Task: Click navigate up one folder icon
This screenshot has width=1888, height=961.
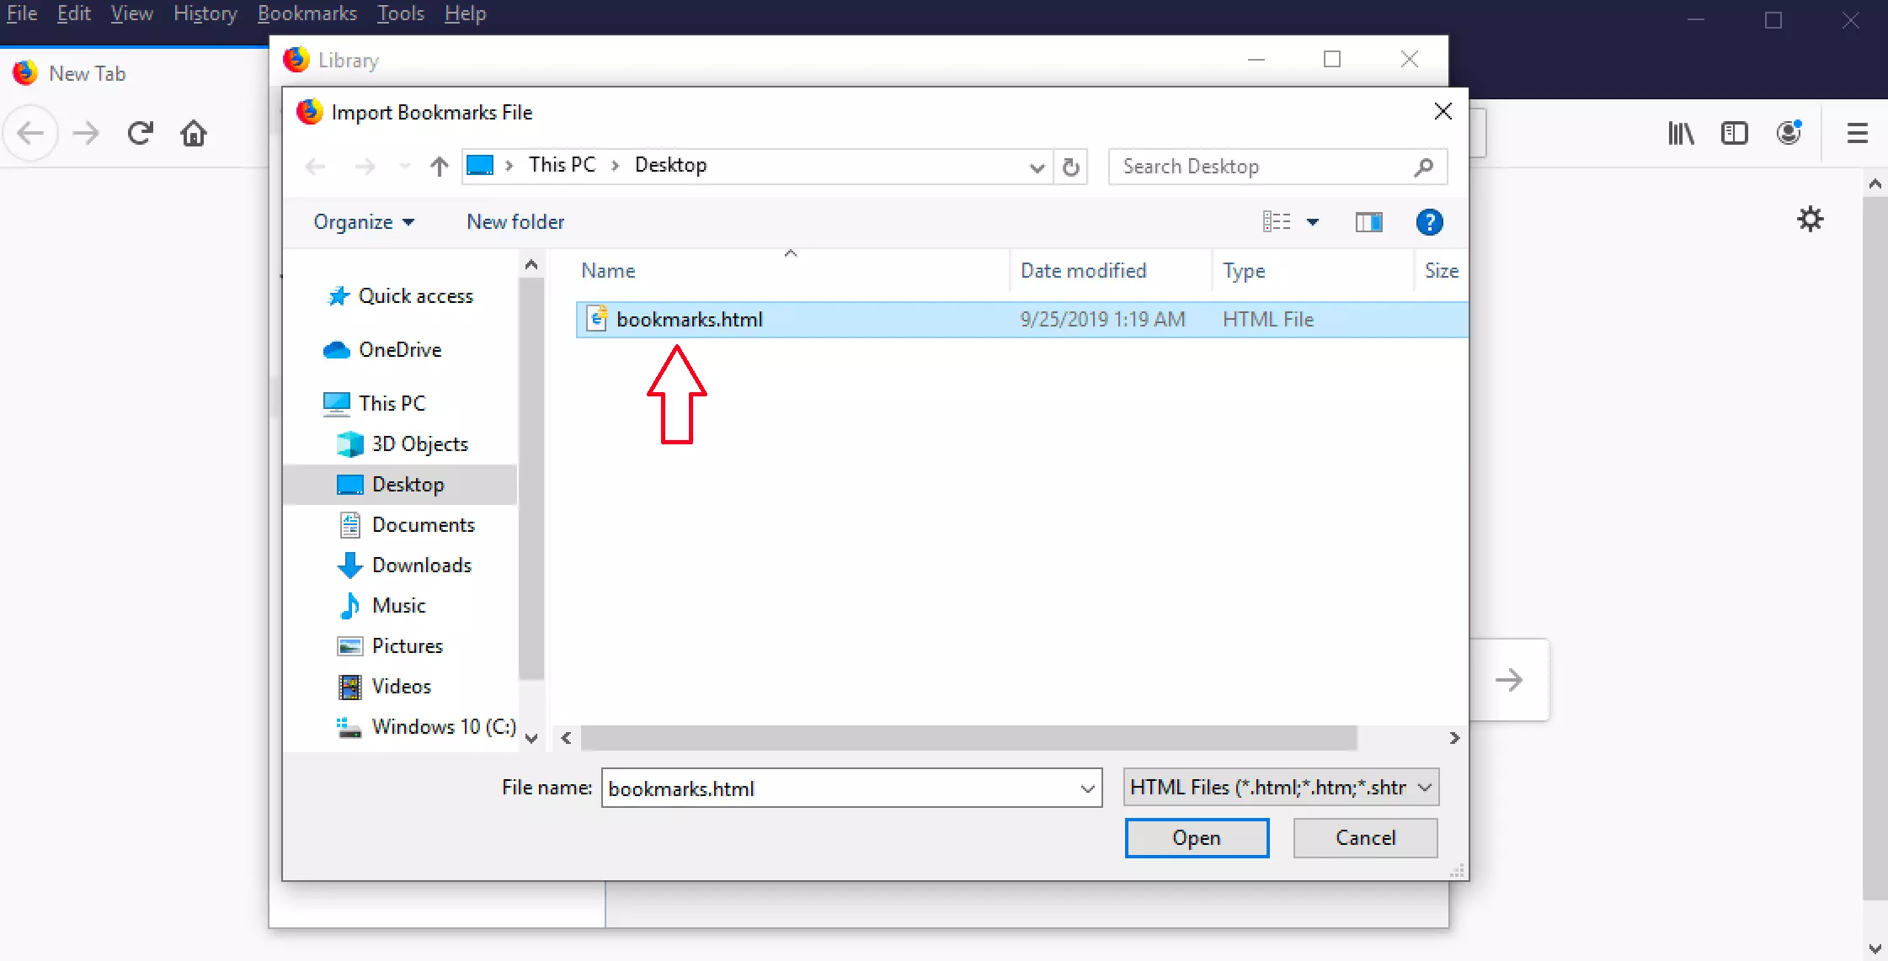Action: point(438,164)
